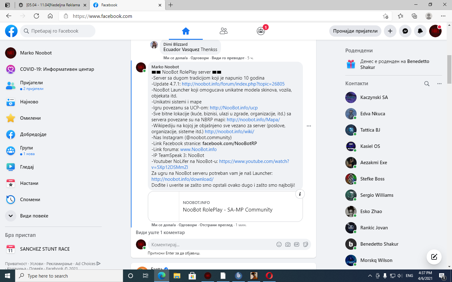Click the plus Create button
The image size is (452, 282).
(390, 31)
